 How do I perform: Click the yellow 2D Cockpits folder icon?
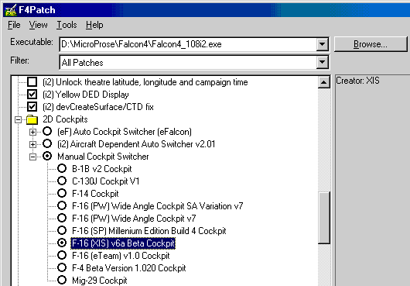(32, 119)
